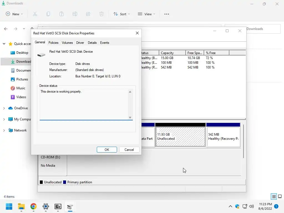Switch to the Details tab
Image resolution: width=284 pixels, height=213 pixels.
pyautogui.click(x=92, y=43)
